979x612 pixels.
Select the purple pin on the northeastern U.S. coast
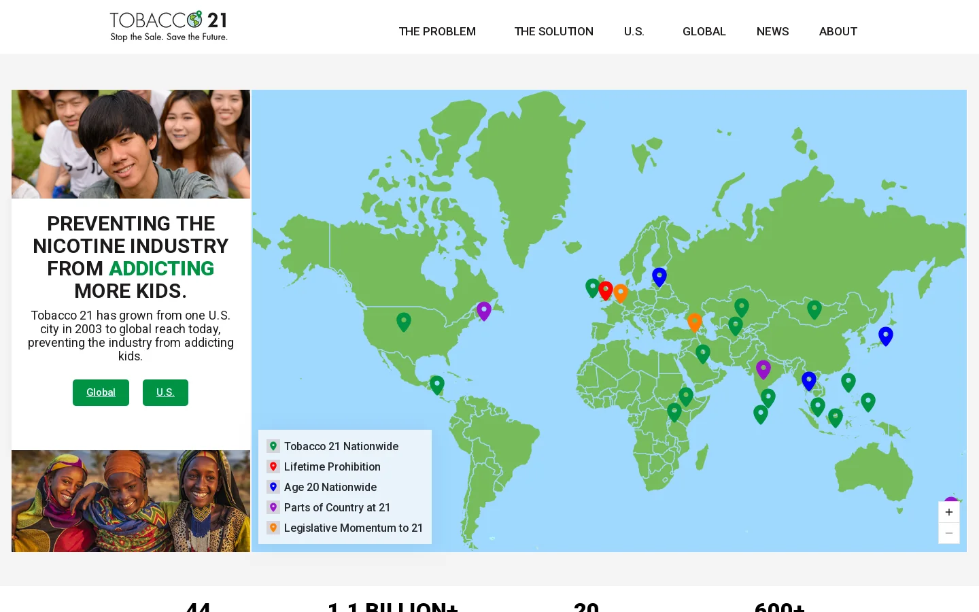(484, 311)
